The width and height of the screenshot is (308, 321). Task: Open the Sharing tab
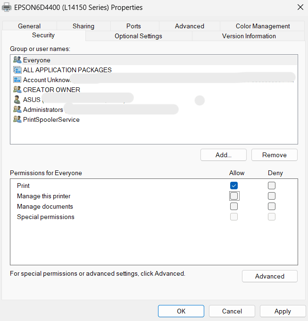point(83,26)
